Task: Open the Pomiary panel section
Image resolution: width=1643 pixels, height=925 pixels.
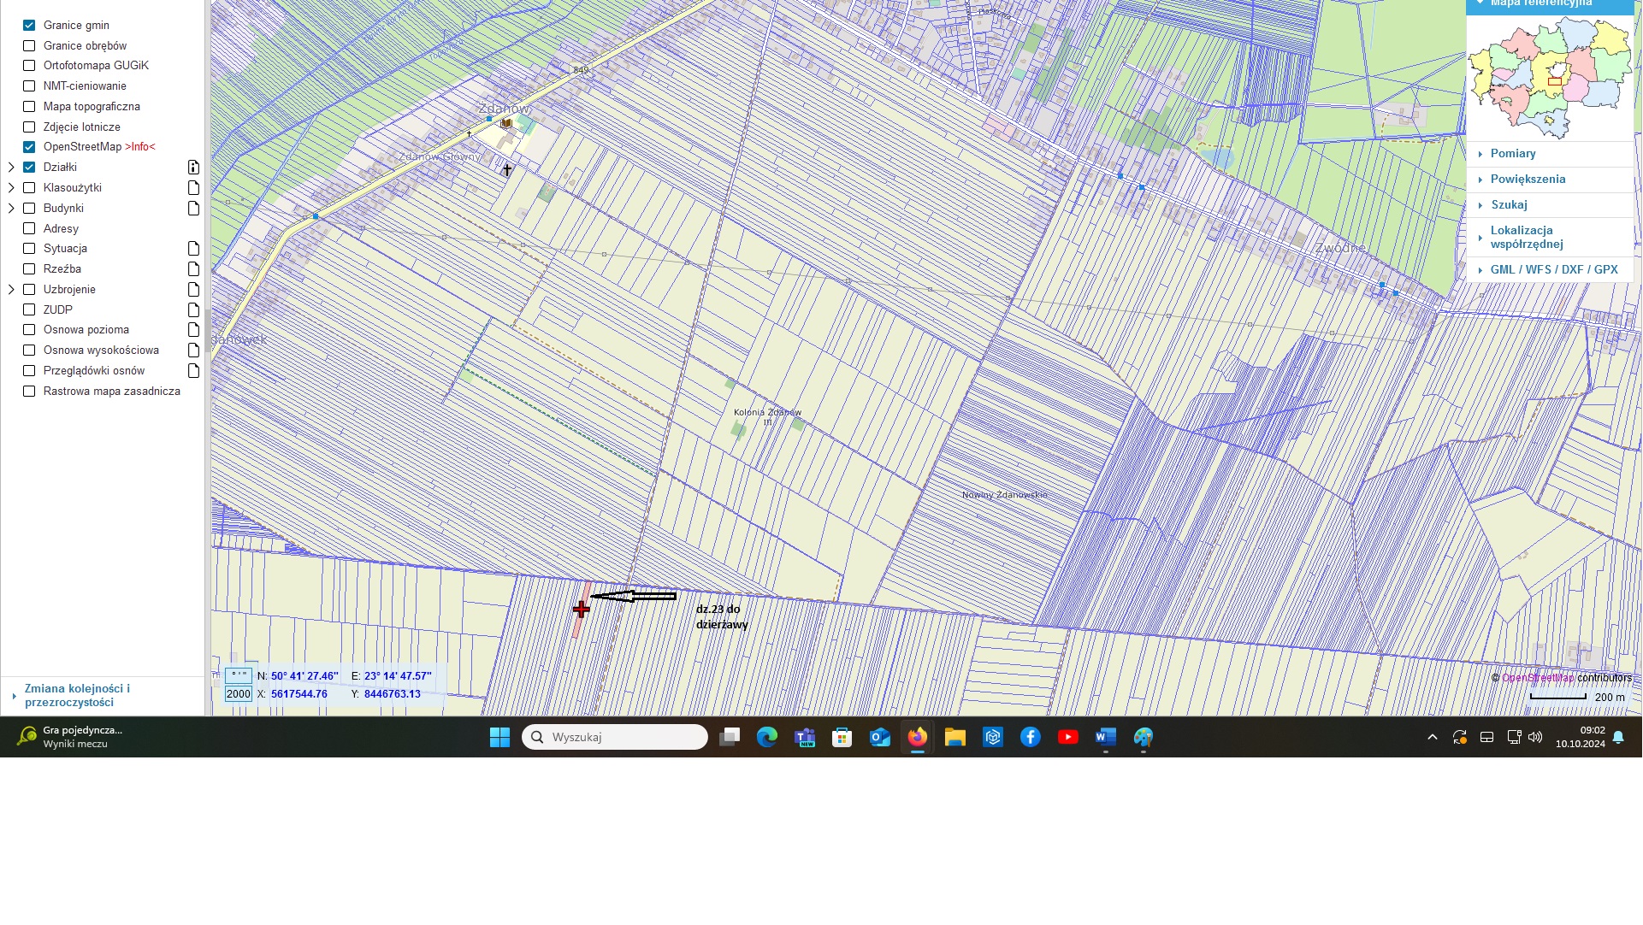Action: [x=1512, y=154]
